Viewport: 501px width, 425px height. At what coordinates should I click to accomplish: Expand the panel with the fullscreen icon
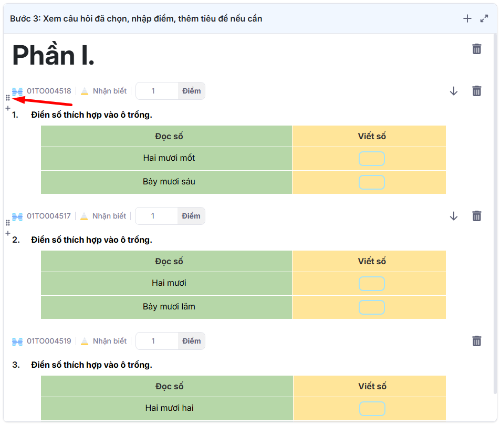484,19
